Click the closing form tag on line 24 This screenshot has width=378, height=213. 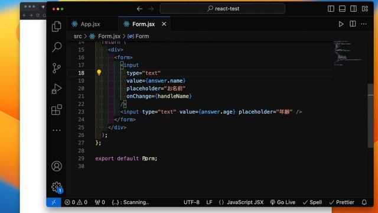[125, 120]
